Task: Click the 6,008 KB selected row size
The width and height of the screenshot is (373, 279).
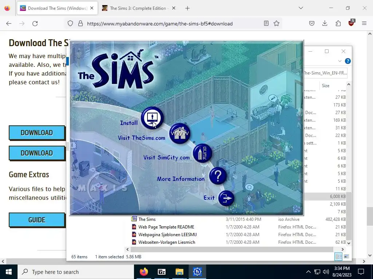Action: point(338,196)
